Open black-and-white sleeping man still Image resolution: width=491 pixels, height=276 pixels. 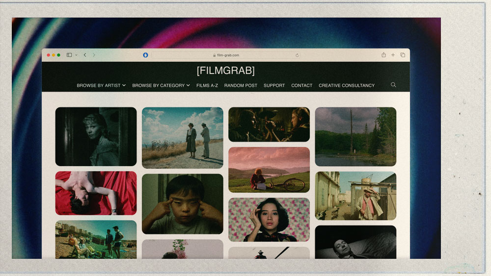tap(355, 242)
